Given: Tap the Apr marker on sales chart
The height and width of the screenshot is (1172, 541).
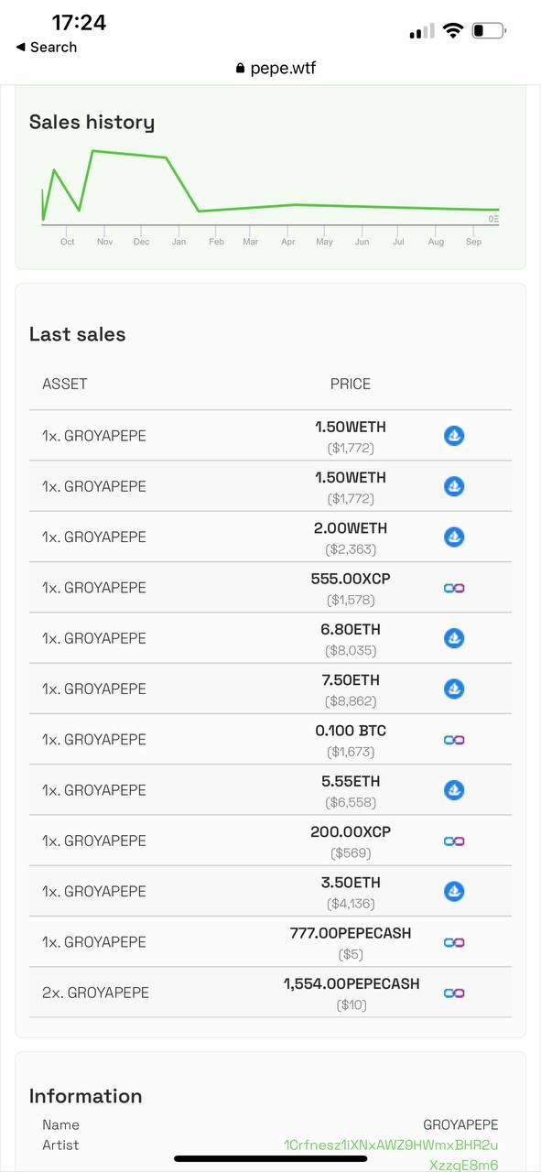Looking at the screenshot, I should (x=288, y=242).
